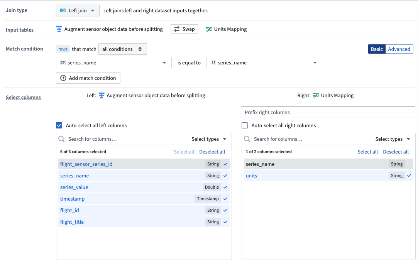This screenshot has width=418, height=265.
Task: Select the left series_name column row
Action: pyautogui.click(x=144, y=176)
